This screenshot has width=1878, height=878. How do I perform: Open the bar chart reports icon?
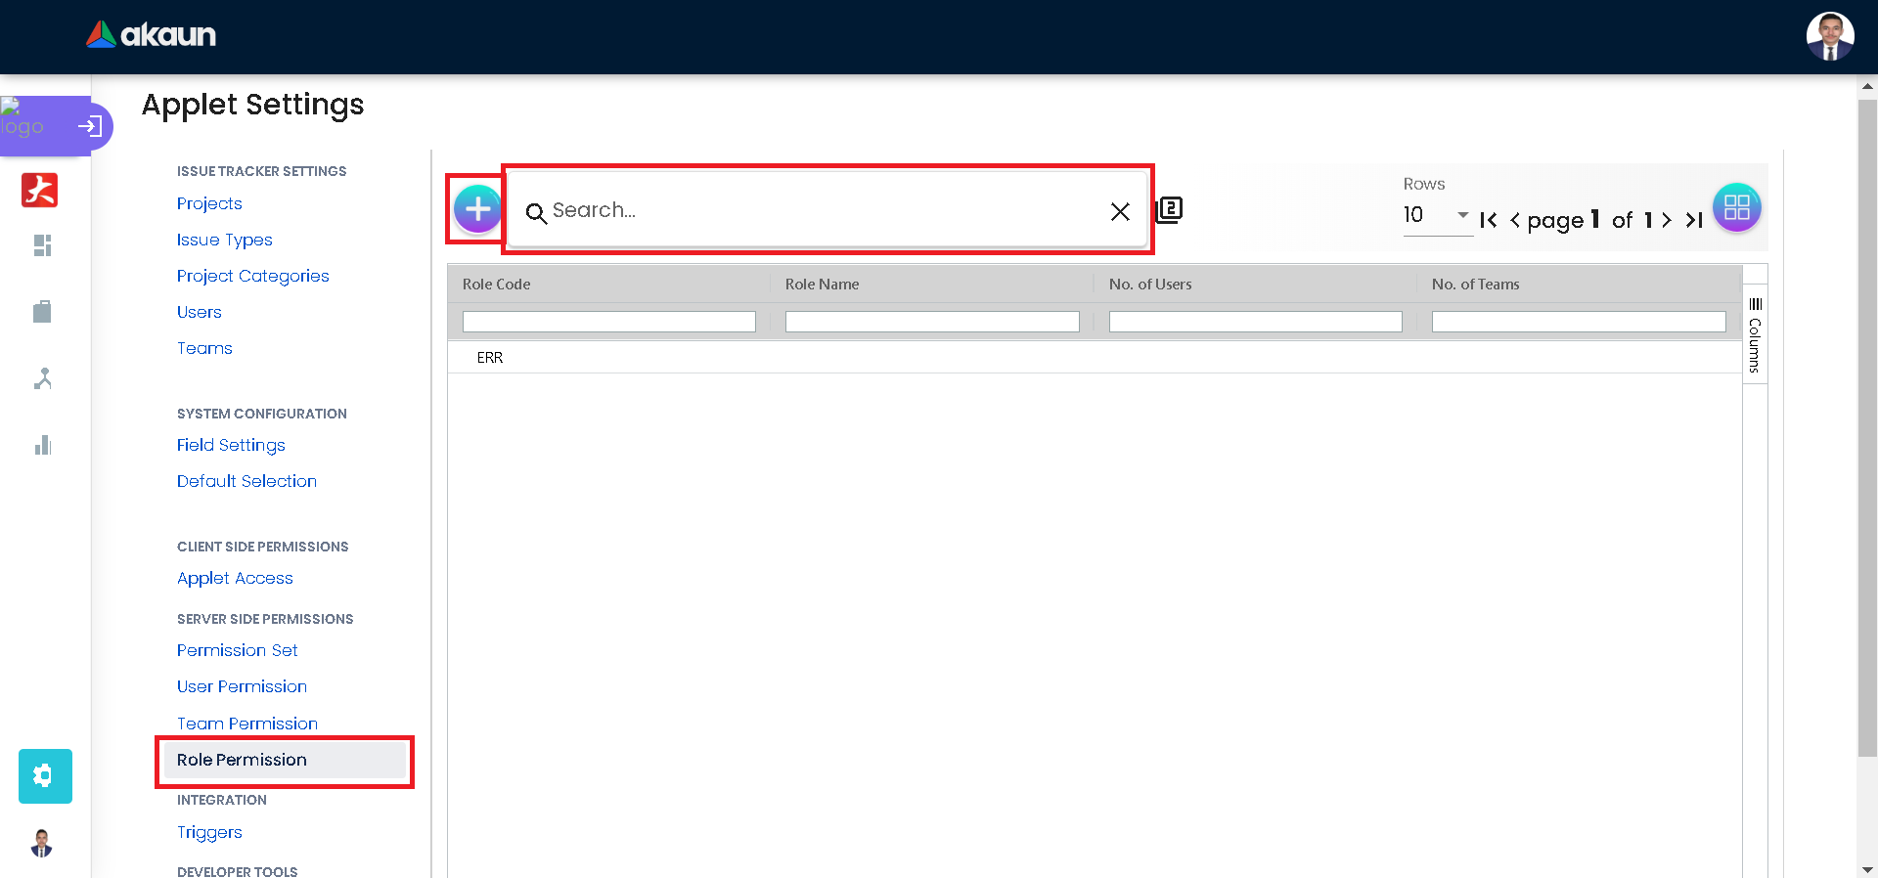point(42,445)
